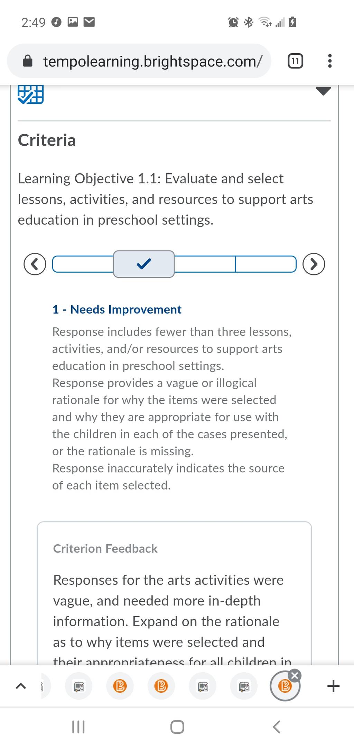Image resolution: width=354 pixels, height=748 pixels.
Task: Open the Chrome three-dot menu
Action: [x=330, y=61]
